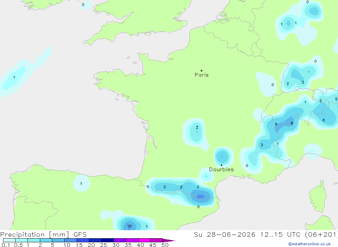Select the black dot marking Dourbies
Screen dimensions: 338x247
[221, 165]
